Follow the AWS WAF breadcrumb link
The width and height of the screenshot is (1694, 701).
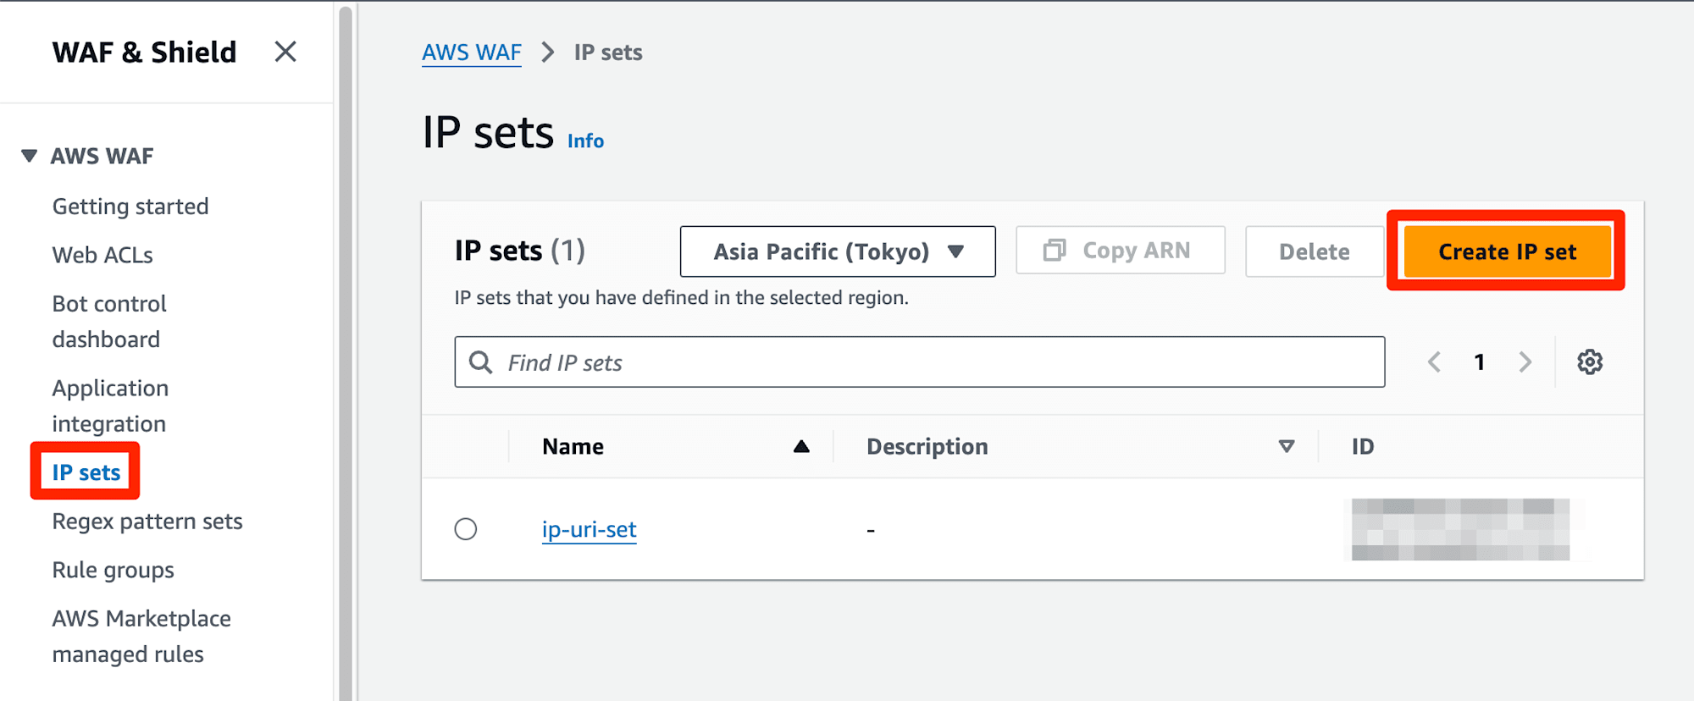(x=472, y=52)
